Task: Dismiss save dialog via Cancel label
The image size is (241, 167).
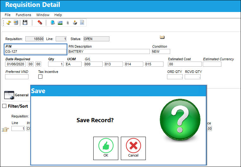Action: point(133,155)
